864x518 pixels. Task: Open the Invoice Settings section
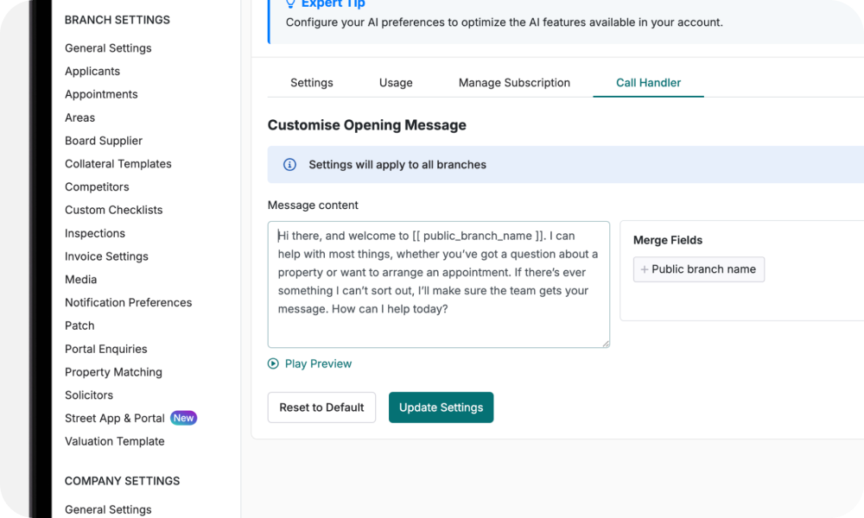(x=106, y=256)
